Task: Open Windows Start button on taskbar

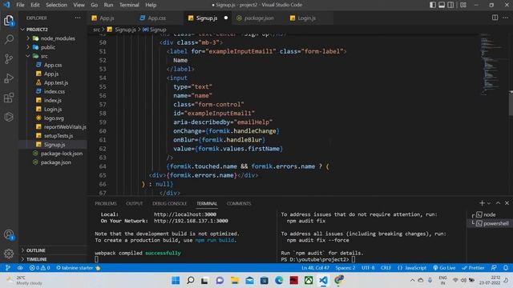Action: click(x=176, y=280)
